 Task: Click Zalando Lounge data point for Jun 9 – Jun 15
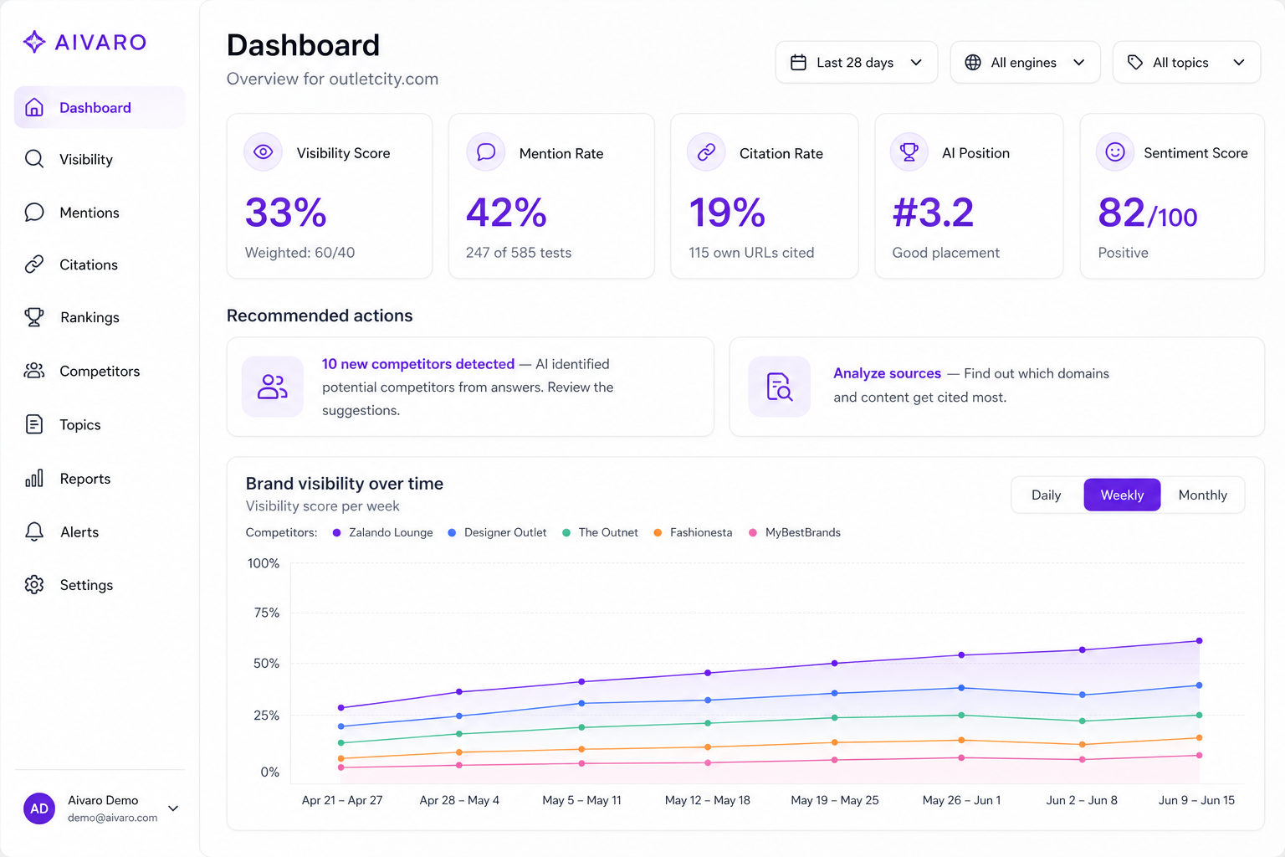(x=1199, y=641)
